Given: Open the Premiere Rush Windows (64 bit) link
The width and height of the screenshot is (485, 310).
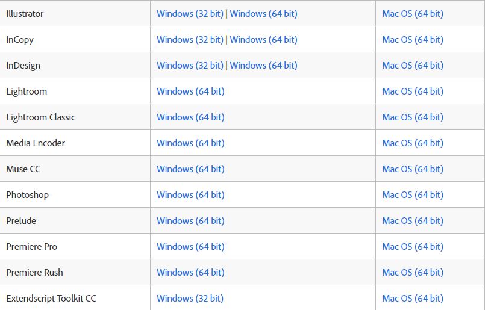Looking at the screenshot, I should (190, 273).
